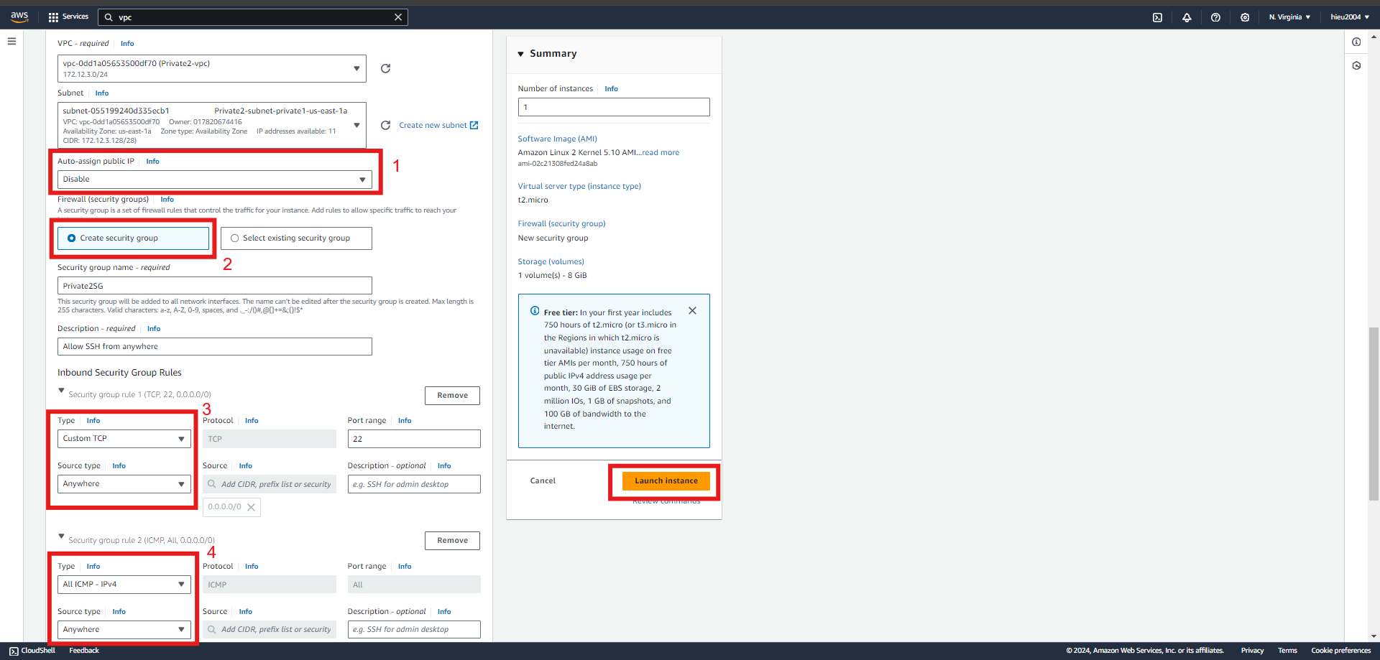Refresh the VPC list
Screen dimensions: 1380x660
(x=385, y=68)
